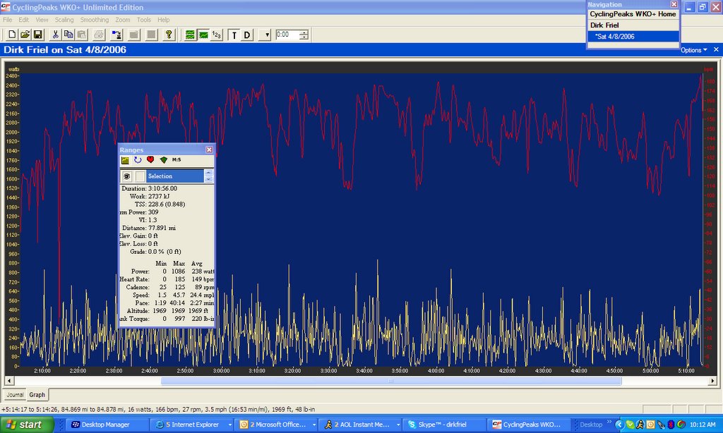Click the 10:12 AM taskbar clock
Image resolution: width=723 pixels, height=433 pixels.
(703, 425)
